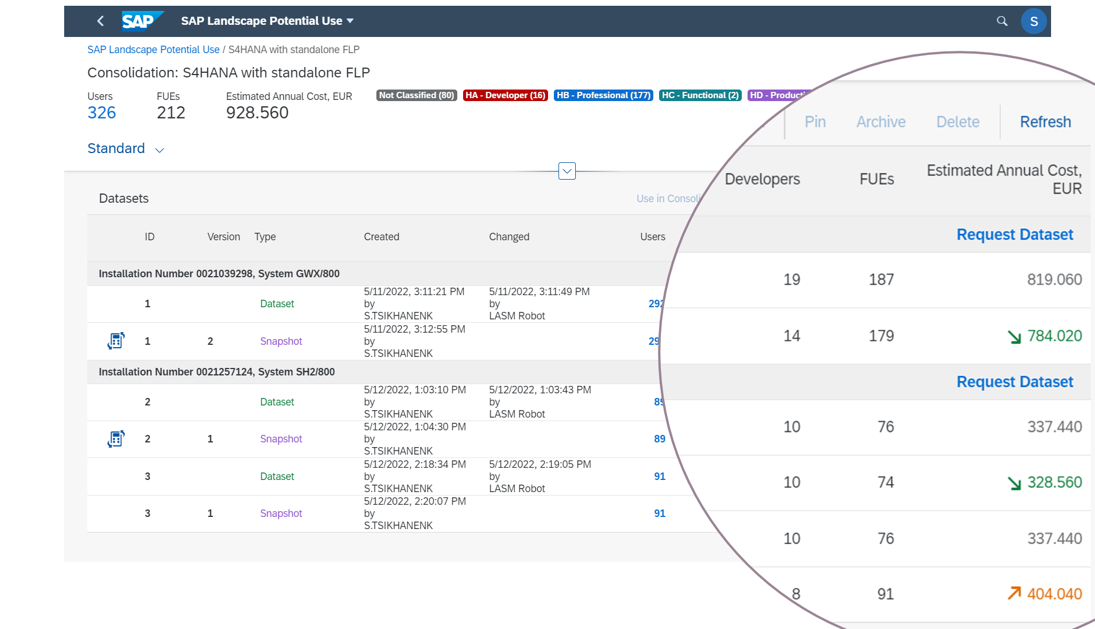Open the Snapshot link created 2:20:07 PM
Screen dimensions: 1095x629
(x=281, y=513)
